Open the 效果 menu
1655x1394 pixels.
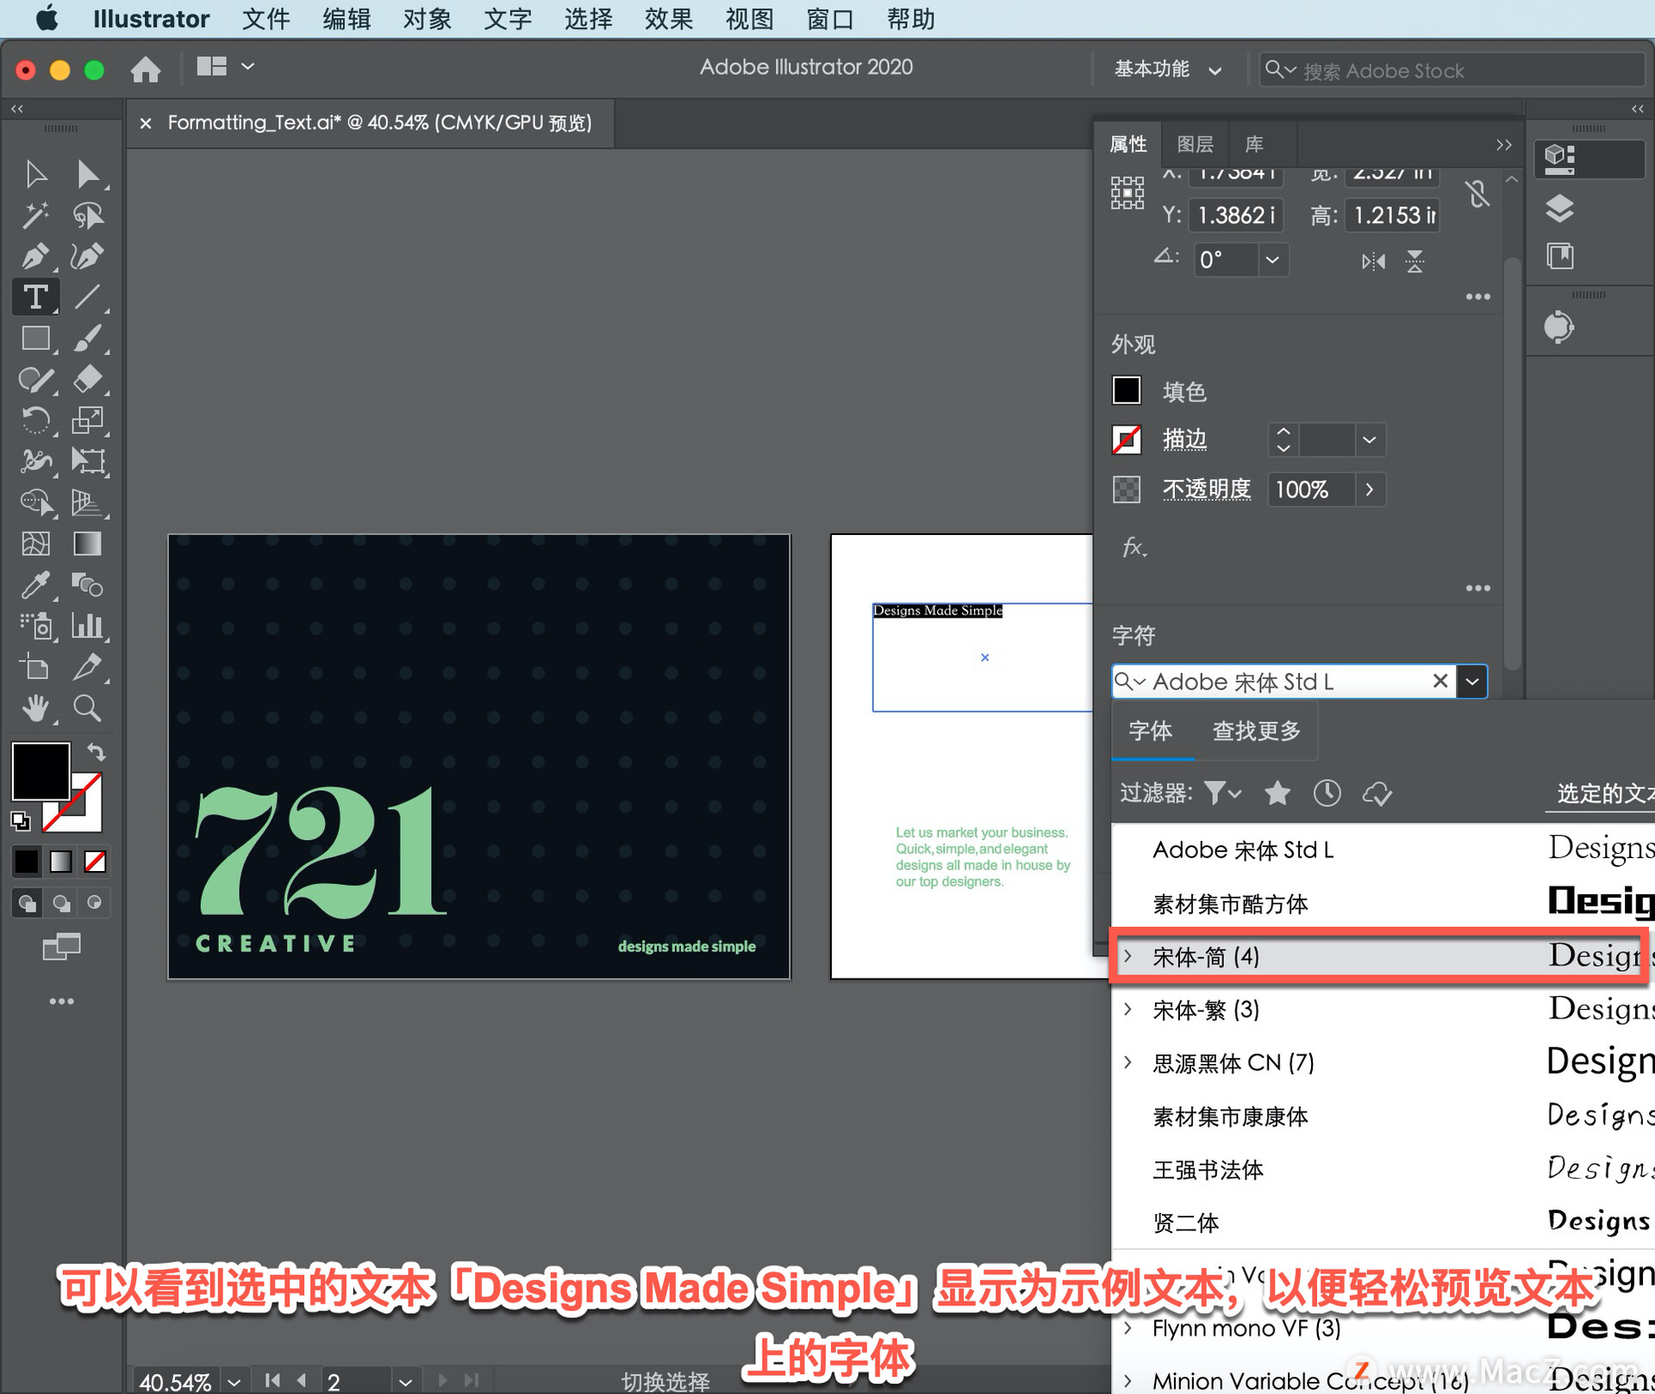(x=668, y=19)
